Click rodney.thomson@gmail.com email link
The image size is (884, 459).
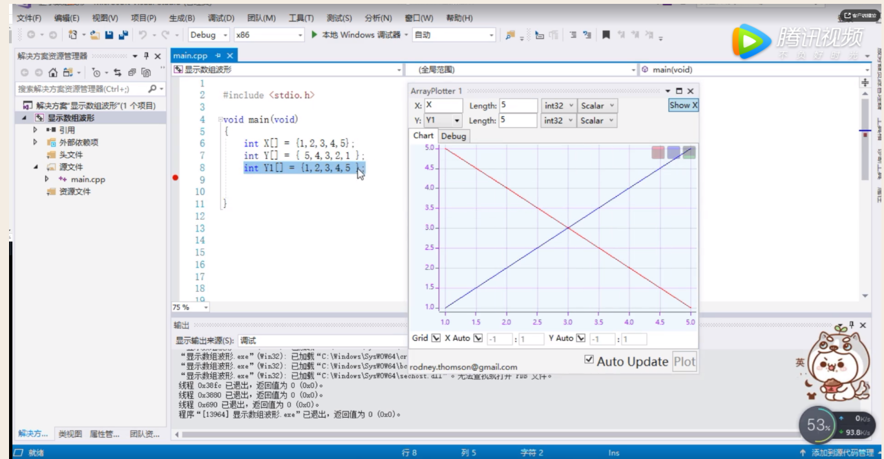[463, 367]
